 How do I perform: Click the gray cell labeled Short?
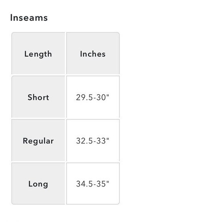38,97
